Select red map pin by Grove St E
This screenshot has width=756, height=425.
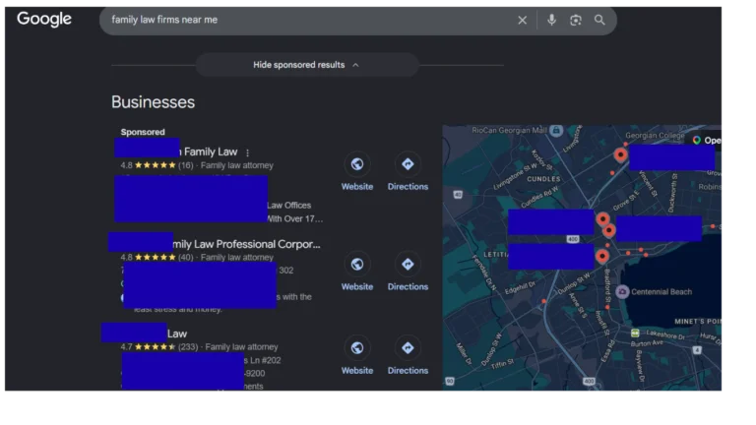[602, 219]
